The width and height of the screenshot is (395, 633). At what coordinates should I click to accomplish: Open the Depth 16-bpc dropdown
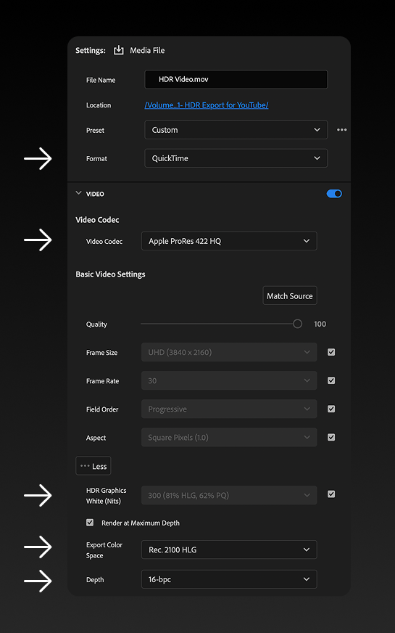(229, 579)
